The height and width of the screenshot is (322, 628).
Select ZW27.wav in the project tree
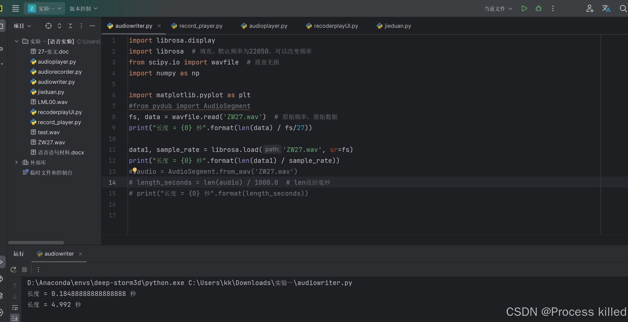[x=51, y=142]
